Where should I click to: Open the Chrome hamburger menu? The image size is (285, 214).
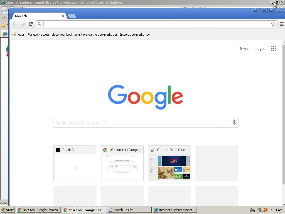pos(282,24)
